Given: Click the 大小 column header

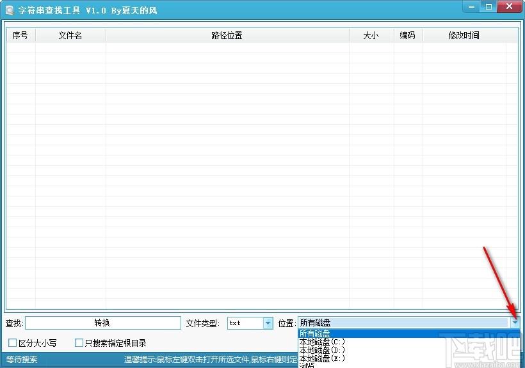Looking at the screenshot, I should [x=371, y=35].
